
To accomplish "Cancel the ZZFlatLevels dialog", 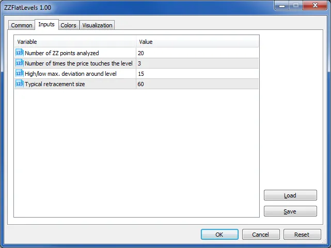I will pos(261,235).
